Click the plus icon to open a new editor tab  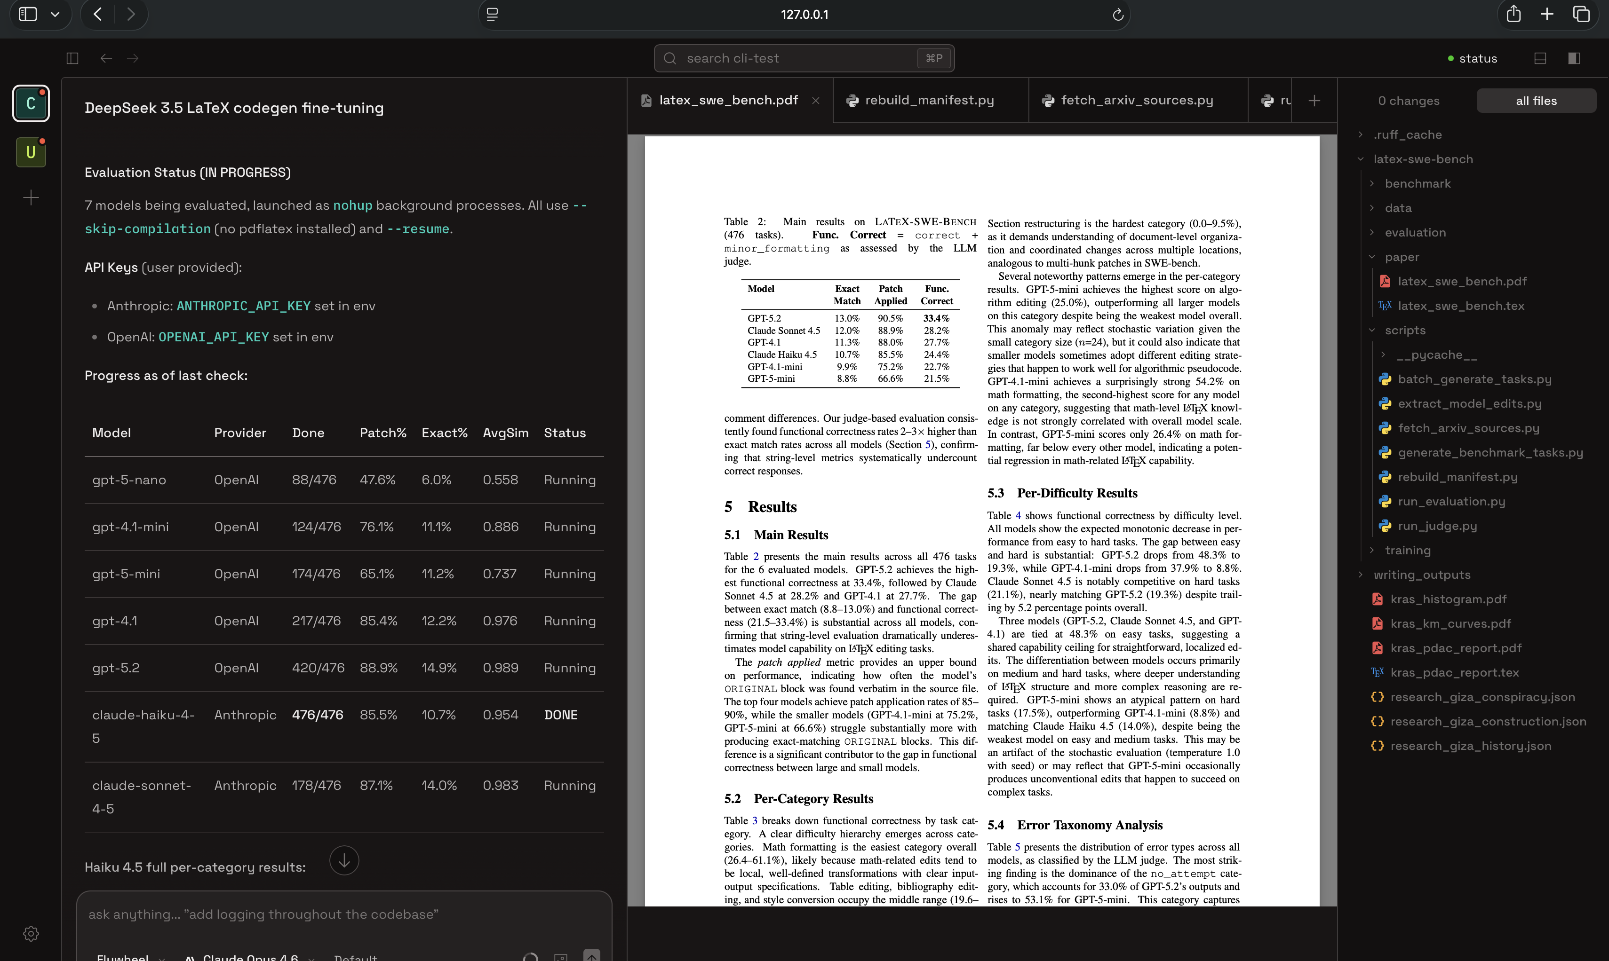point(1314,100)
